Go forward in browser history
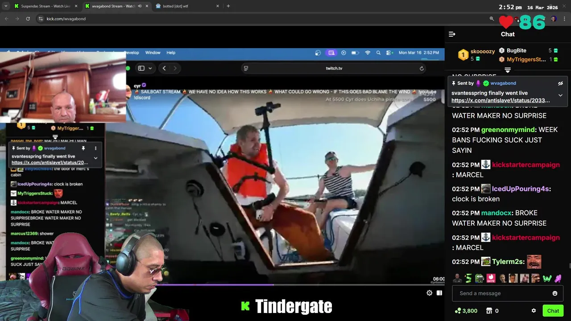Screen dimensions: 571x321 pyautogui.click(x=17, y=19)
